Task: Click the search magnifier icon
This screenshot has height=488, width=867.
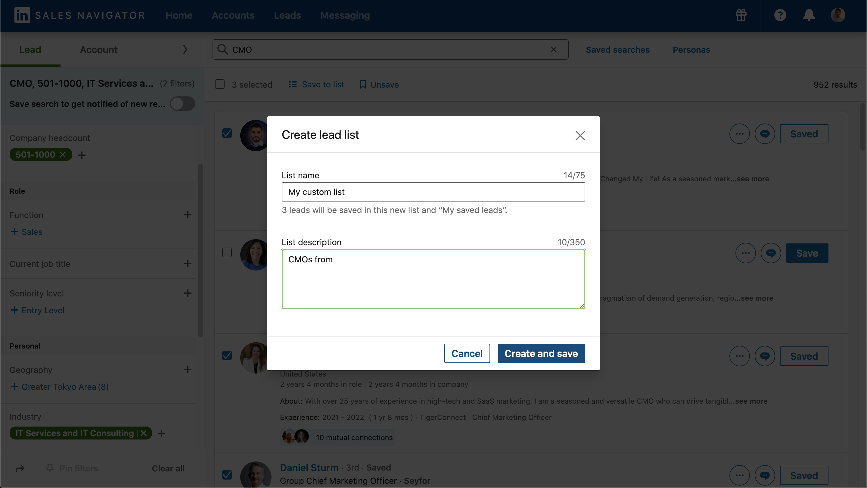Action: 222,49
